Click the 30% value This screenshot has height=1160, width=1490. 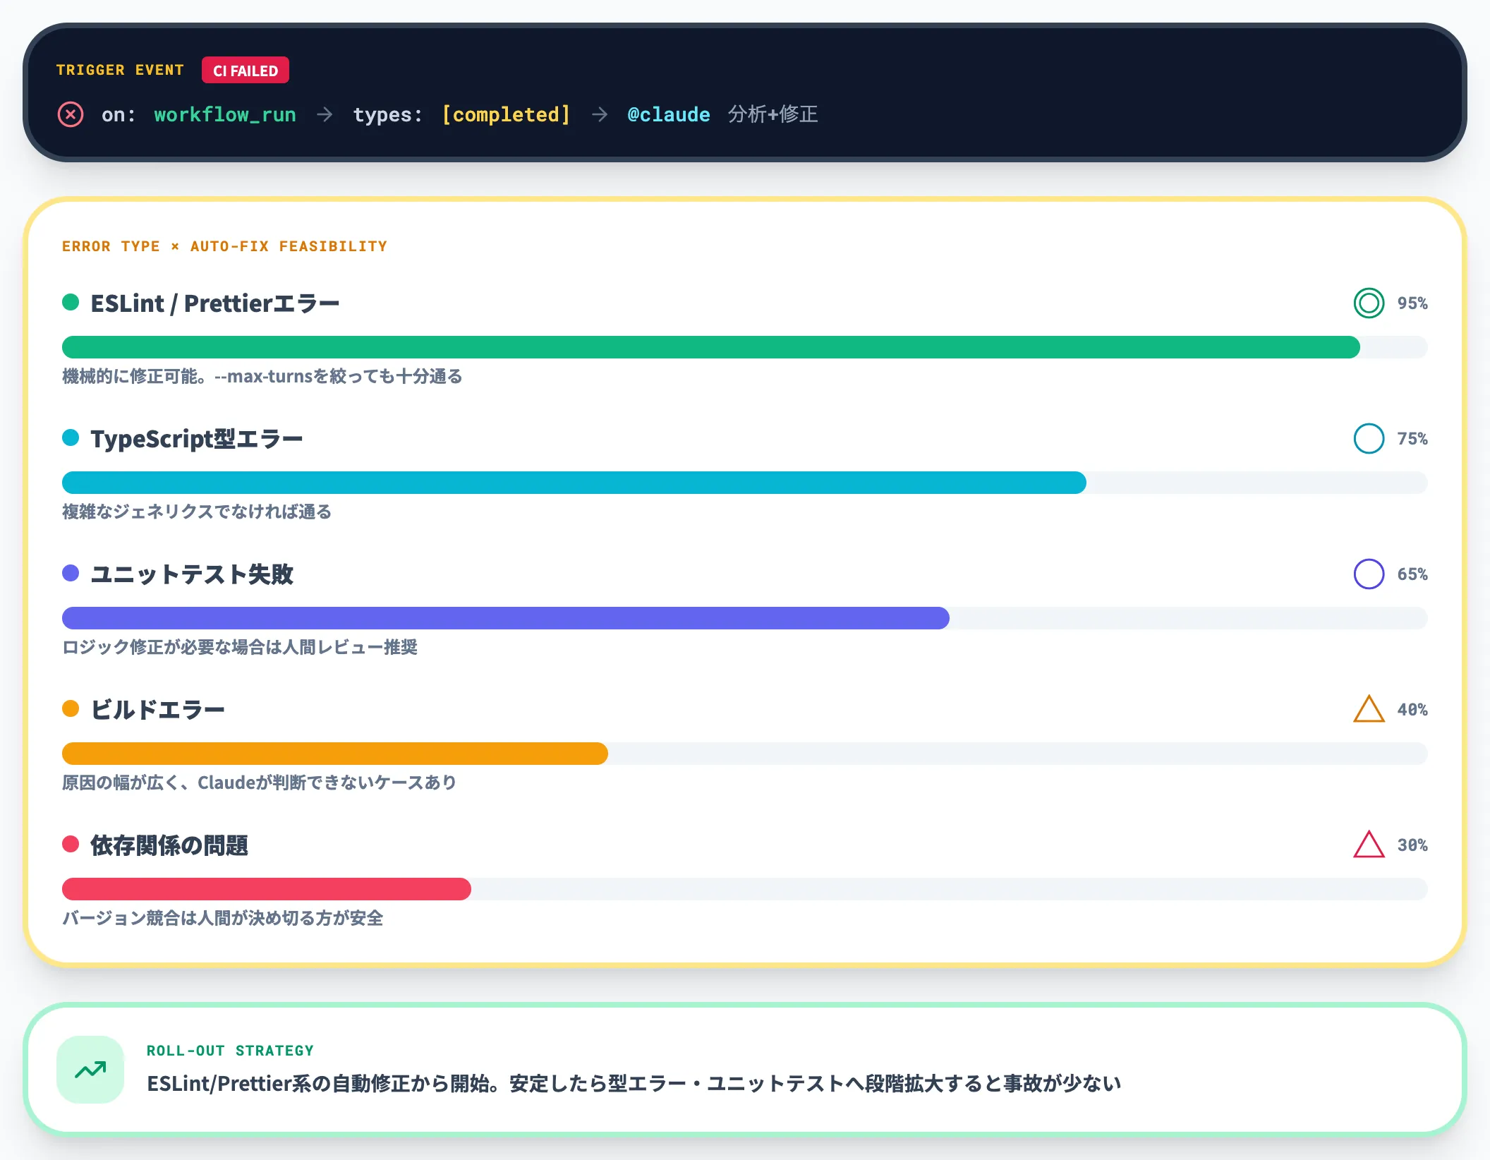click(x=1412, y=845)
